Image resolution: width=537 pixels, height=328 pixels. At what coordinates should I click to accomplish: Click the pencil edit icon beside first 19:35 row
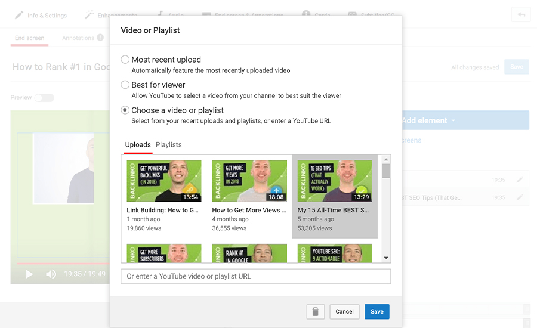click(x=520, y=180)
